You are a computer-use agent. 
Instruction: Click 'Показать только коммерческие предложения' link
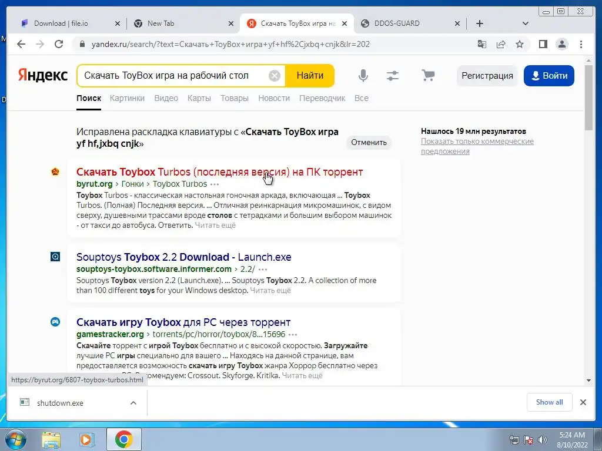coord(477,146)
